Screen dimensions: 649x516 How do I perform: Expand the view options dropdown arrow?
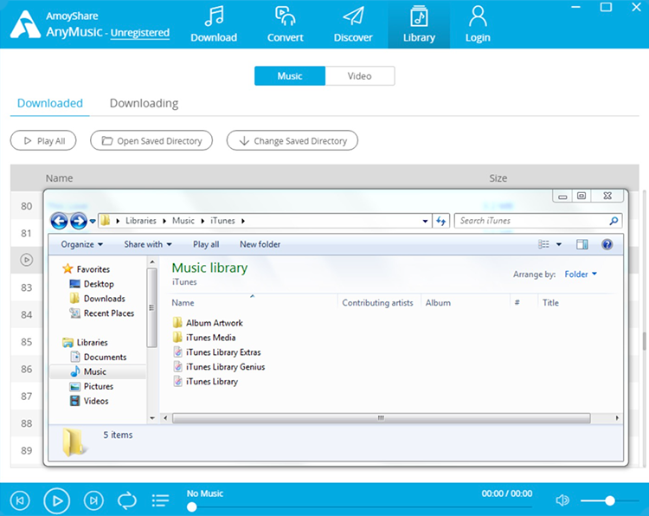(559, 244)
